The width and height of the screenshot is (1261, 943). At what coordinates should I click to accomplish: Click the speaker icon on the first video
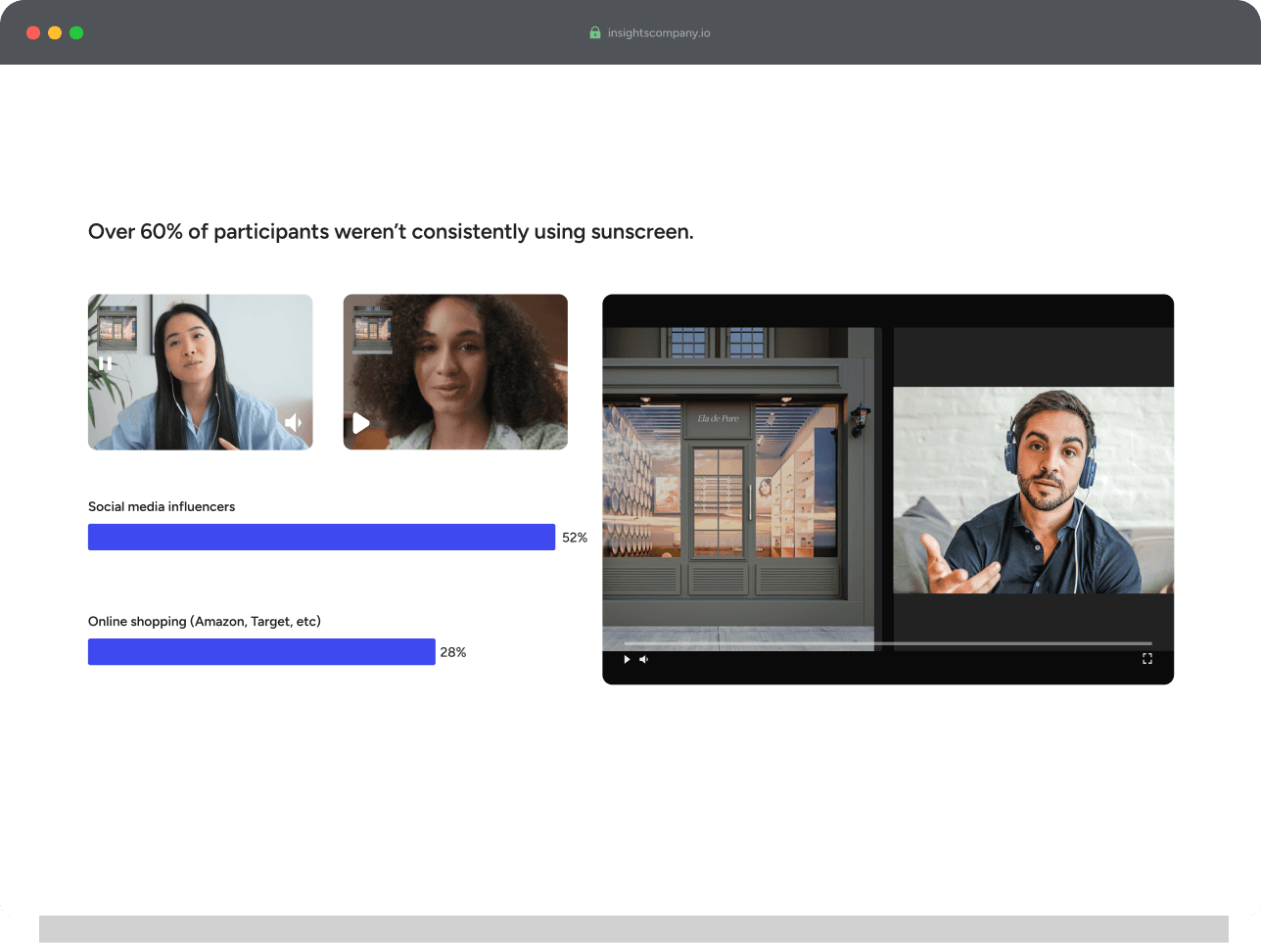[x=295, y=422]
